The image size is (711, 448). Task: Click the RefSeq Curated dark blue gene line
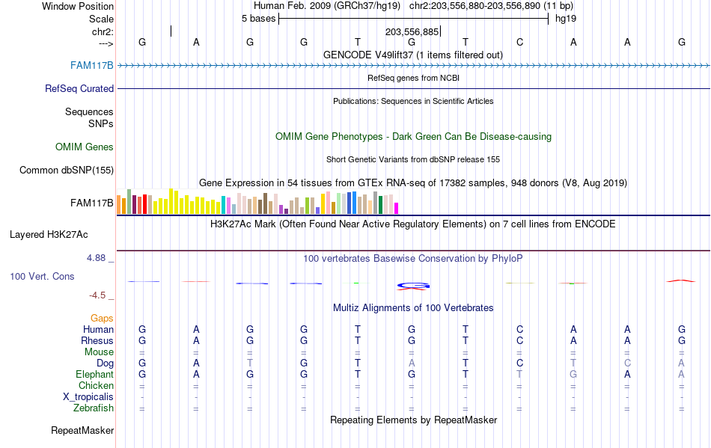coord(413,88)
